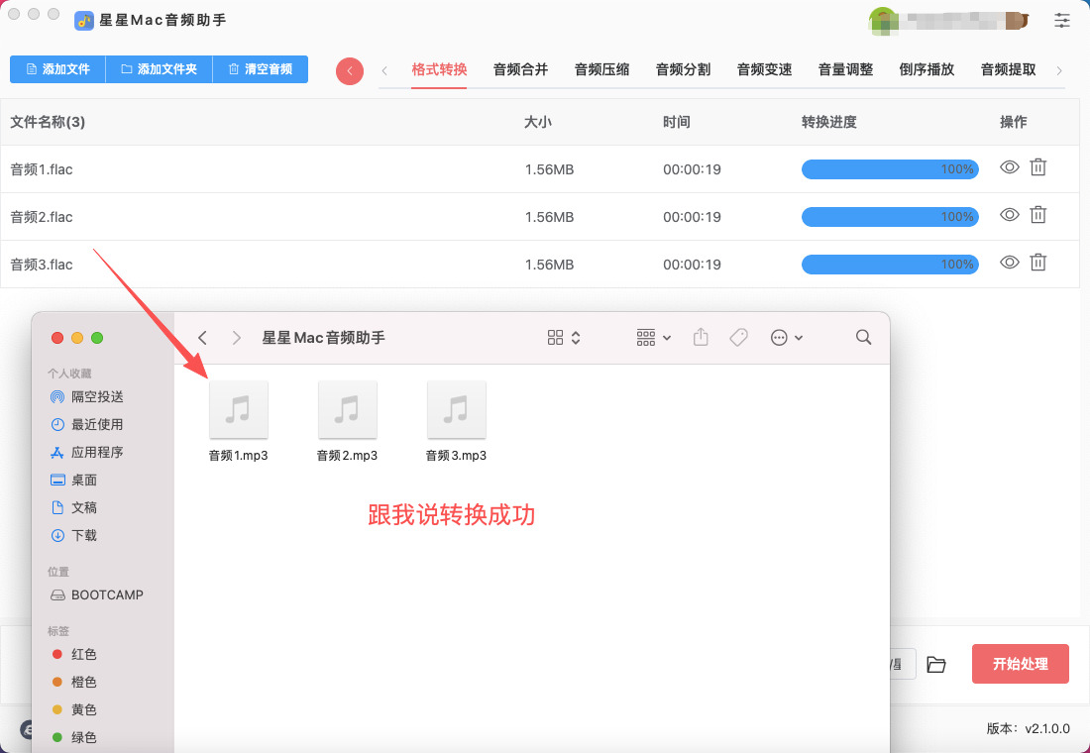Screen dimensions: 1090x753
Task: Click the red collapse arrow circle button
Action: [x=350, y=71]
